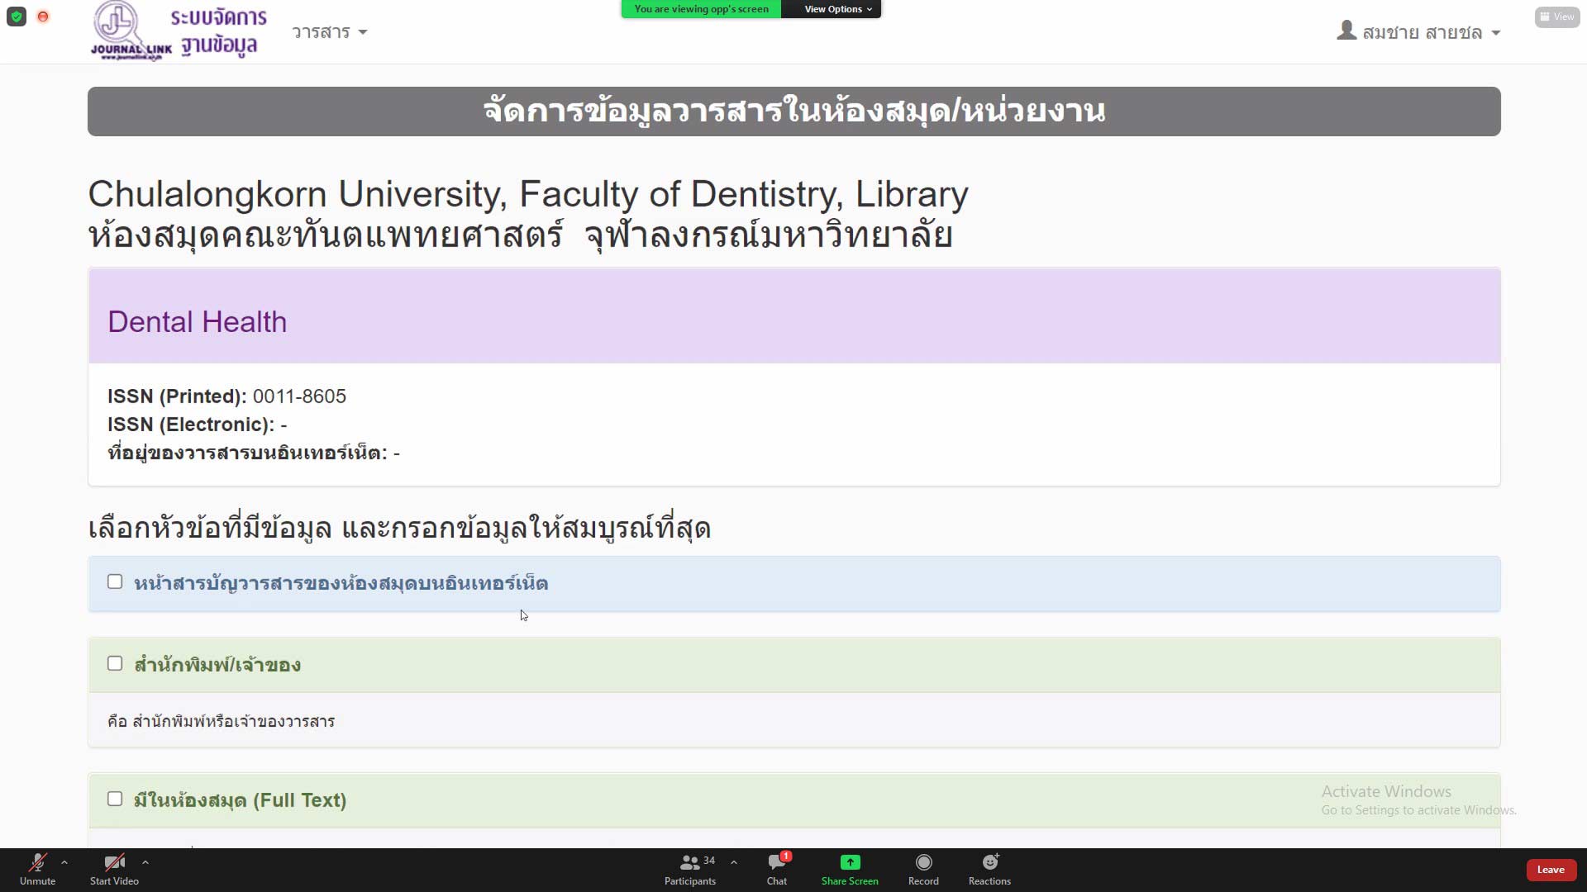Viewport: 1587px width, 892px height.
Task: Expand the วารสาร dropdown menu
Action: tap(329, 32)
